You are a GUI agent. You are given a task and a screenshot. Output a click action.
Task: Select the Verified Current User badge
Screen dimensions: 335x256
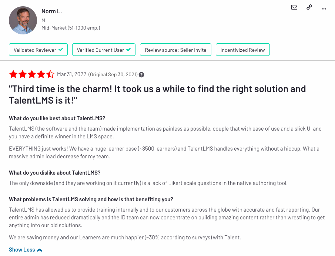[x=104, y=50]
